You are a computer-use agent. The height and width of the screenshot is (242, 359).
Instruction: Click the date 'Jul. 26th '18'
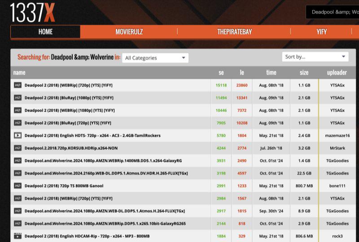[271, 148]
